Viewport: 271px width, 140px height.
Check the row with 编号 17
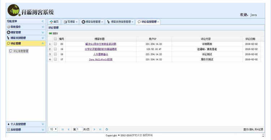(55, 59)
